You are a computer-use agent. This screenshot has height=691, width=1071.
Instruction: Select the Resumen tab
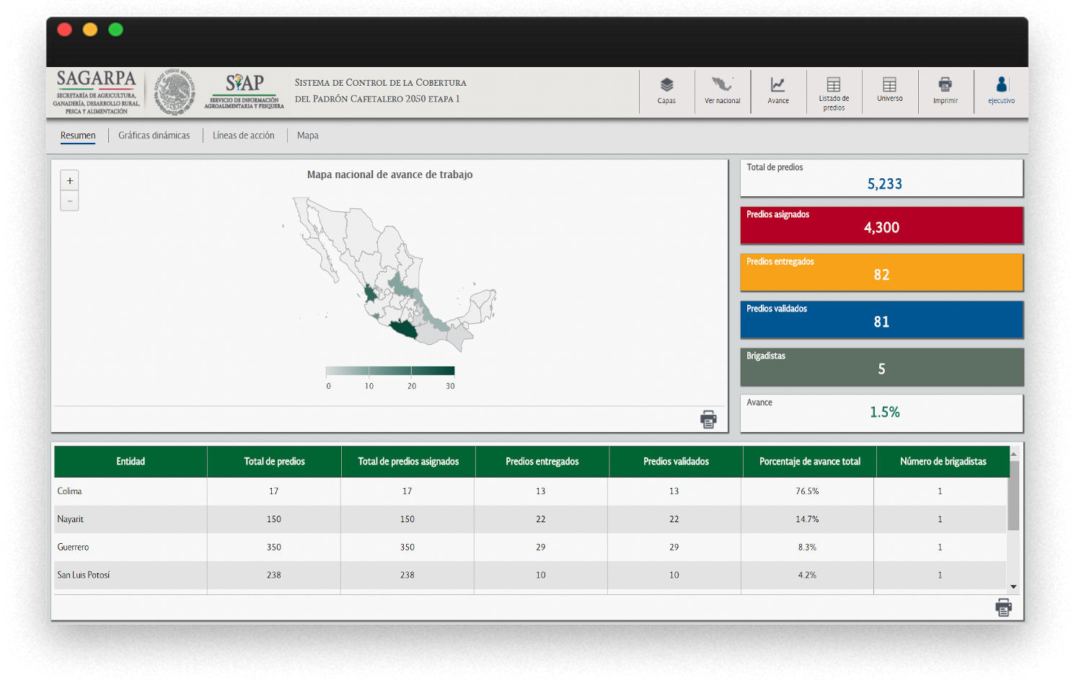78,136
